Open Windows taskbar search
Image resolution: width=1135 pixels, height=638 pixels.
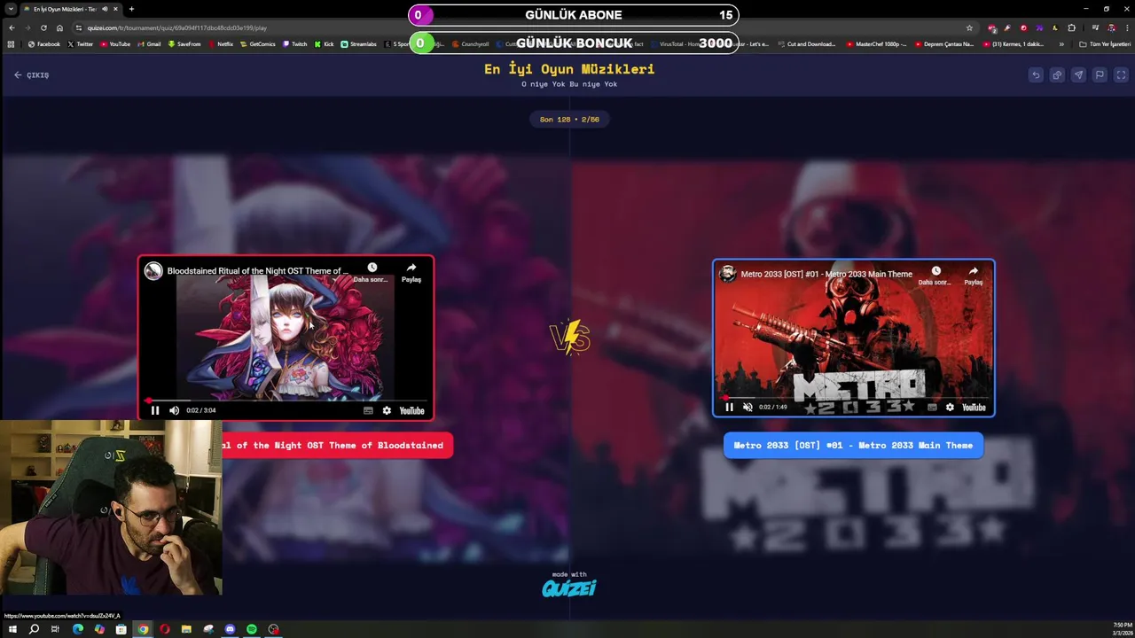pos(34,629)
